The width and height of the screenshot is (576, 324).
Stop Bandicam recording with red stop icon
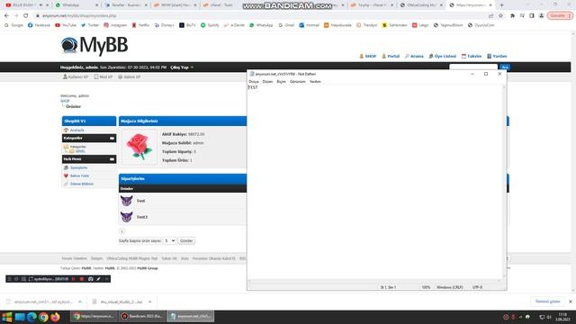coord(82,279)
